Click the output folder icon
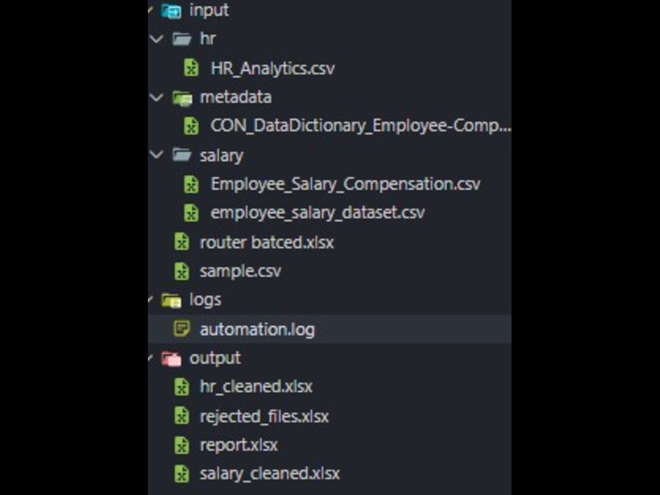Screen dimensions: 660x495 [172, 358]
